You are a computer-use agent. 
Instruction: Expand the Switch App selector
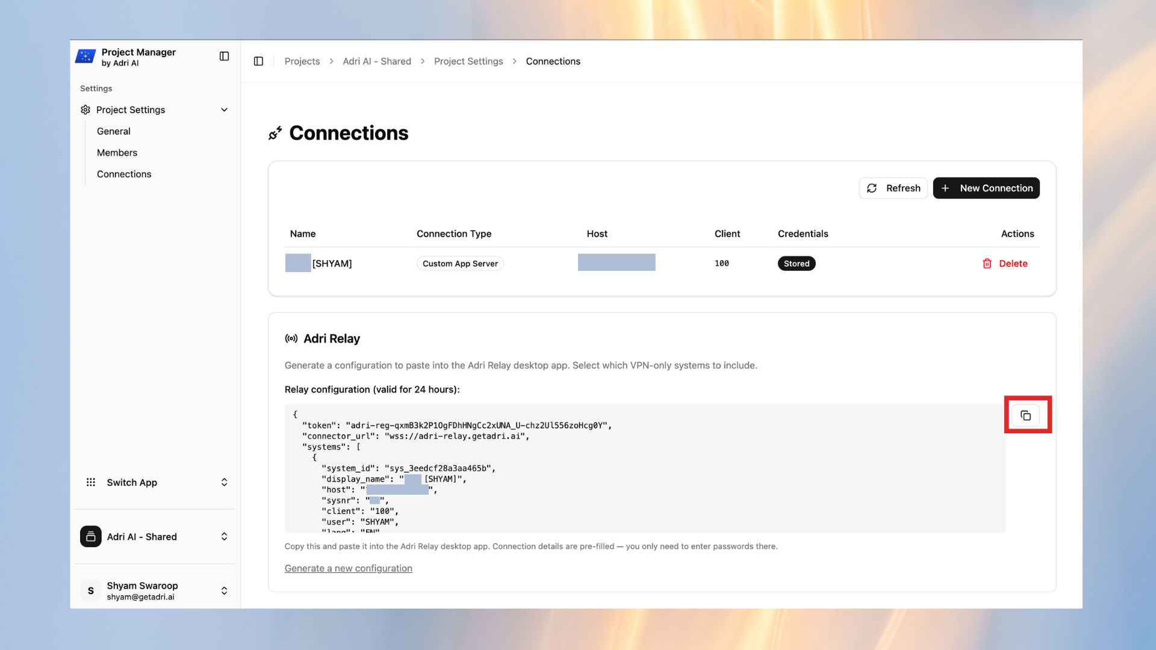[x=223, y=482]
